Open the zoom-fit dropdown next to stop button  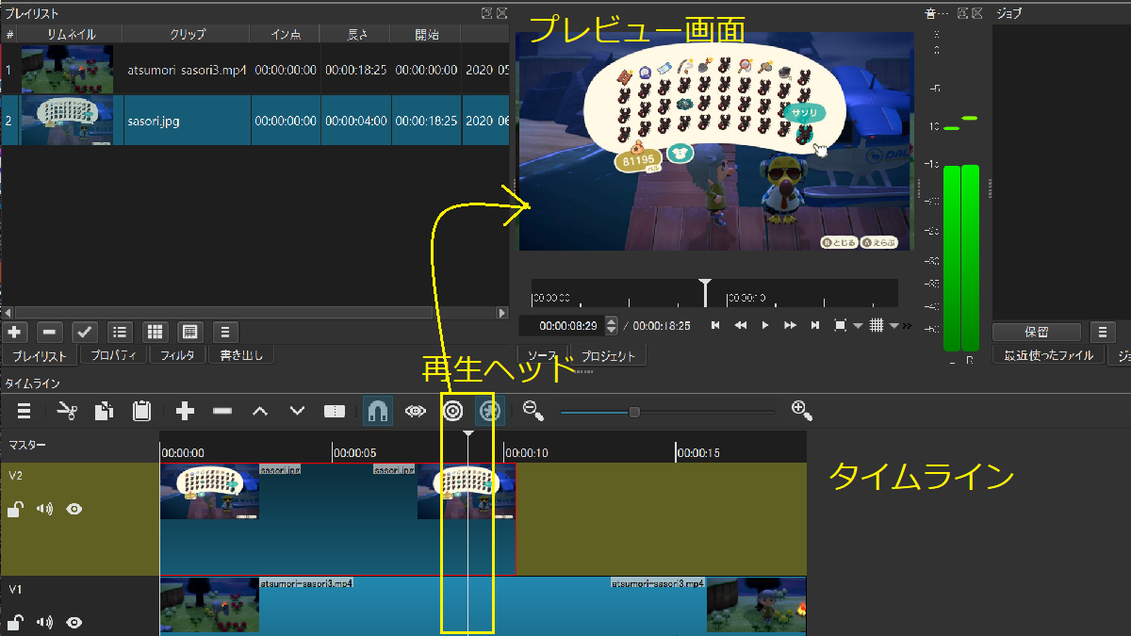click(858, 325)
